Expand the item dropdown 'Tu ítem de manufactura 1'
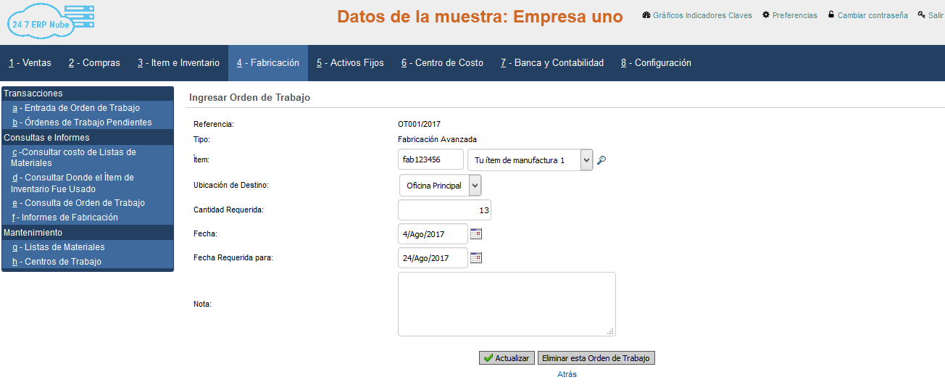Screen dimensions: 945x385 [586, 160]
